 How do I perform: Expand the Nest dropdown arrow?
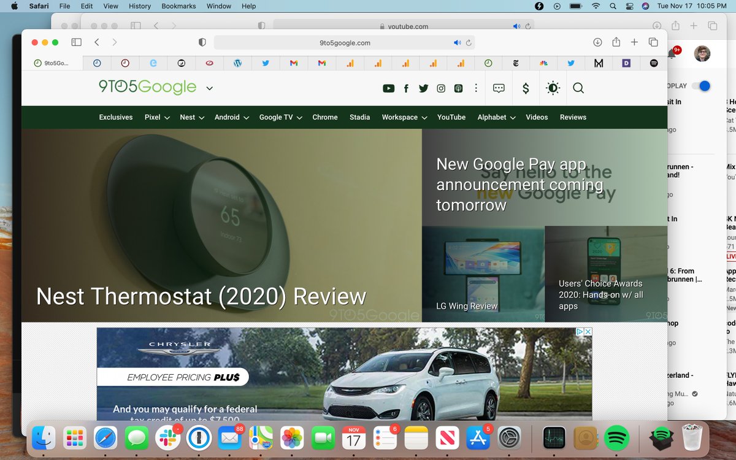point(201,118)
